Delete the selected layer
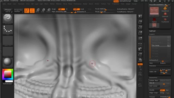 click(x=165, y=63)
